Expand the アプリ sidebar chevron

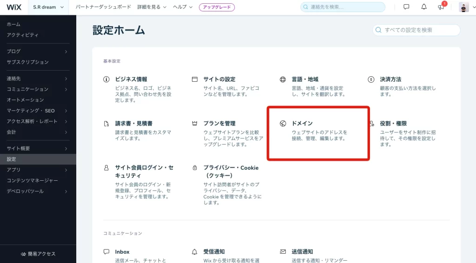(x=66, y=170)
